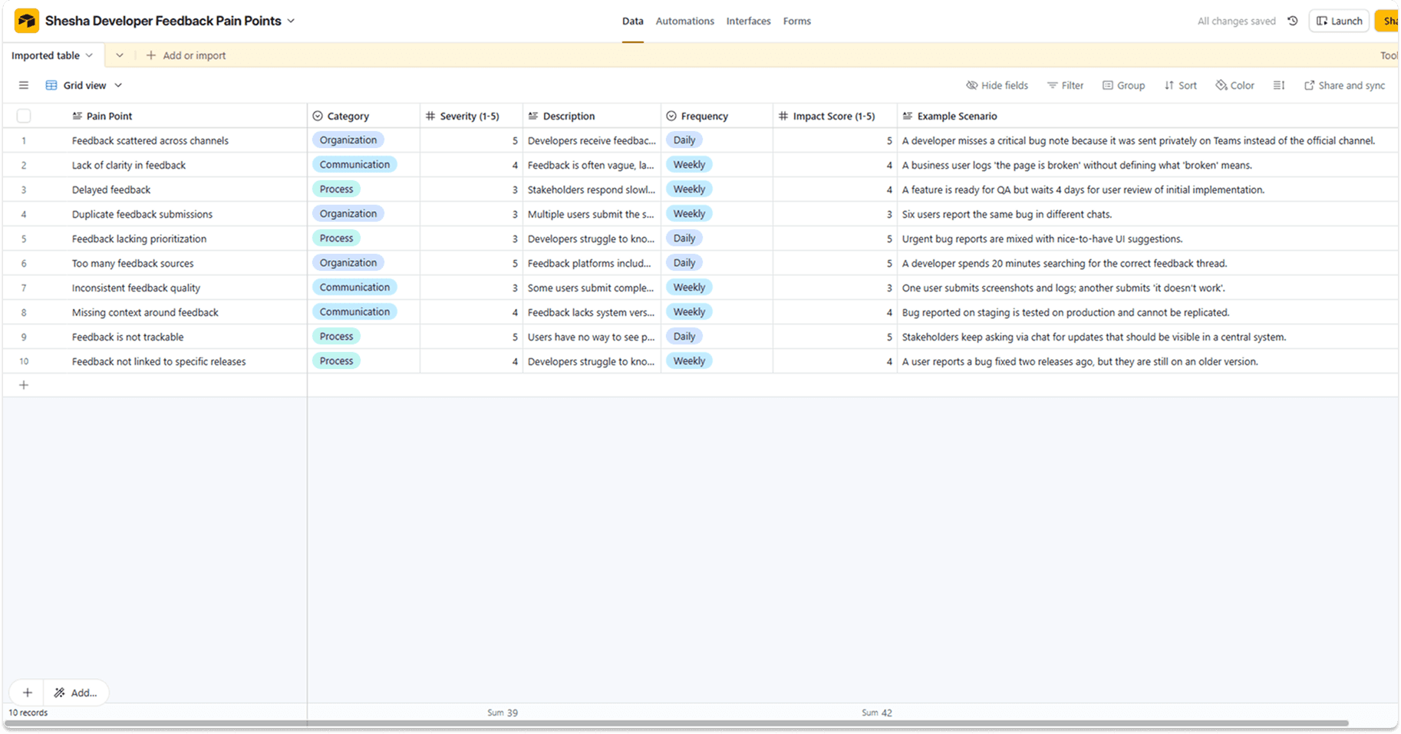
Task: Click Process tag in Delayed feedback row
Action: (336, 189)
